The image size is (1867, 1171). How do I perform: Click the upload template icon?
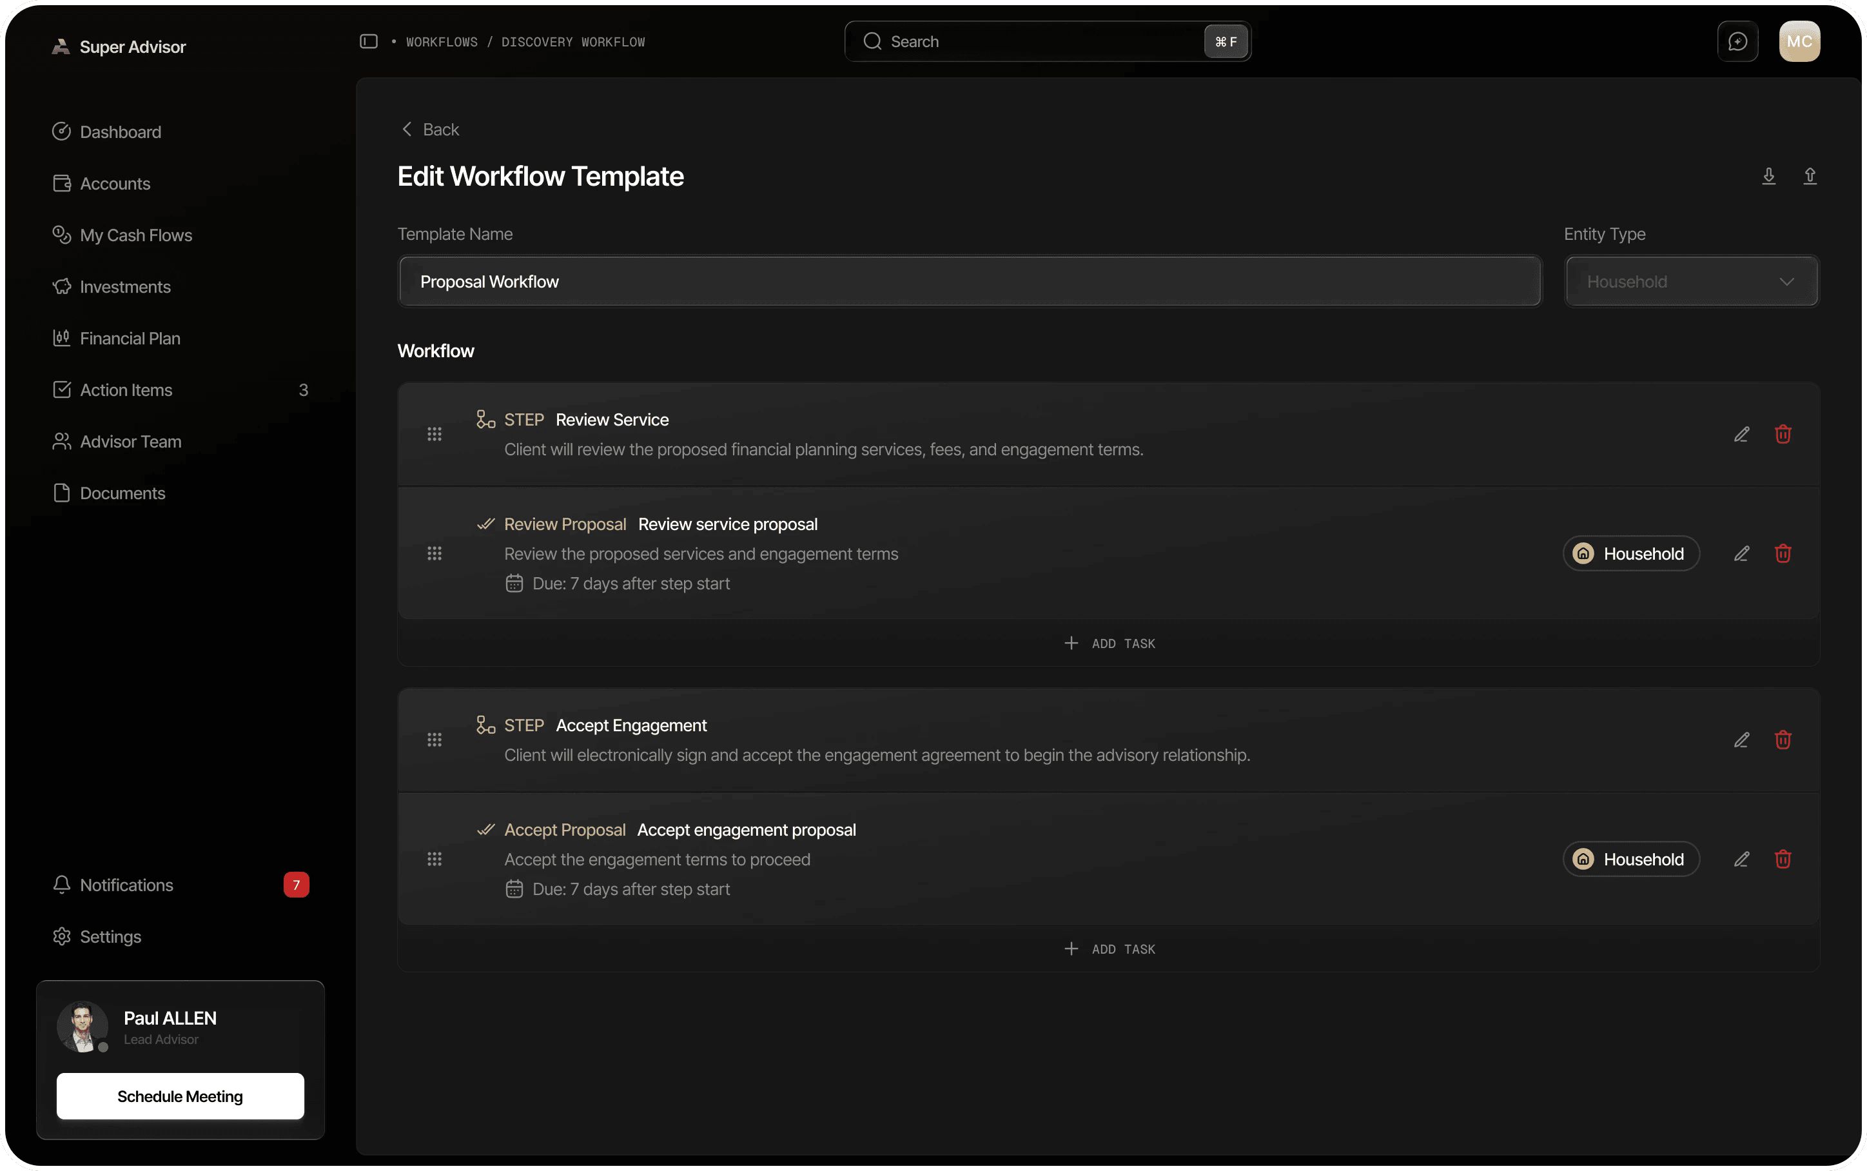pyautogui.click(x=1810, y=176)
